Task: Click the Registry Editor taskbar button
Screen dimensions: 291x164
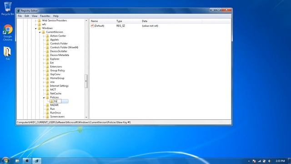Action: [37, 161]
